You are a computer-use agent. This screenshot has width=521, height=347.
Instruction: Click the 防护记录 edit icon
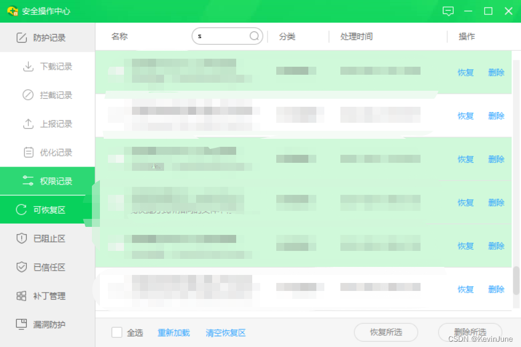coord(21,37)
